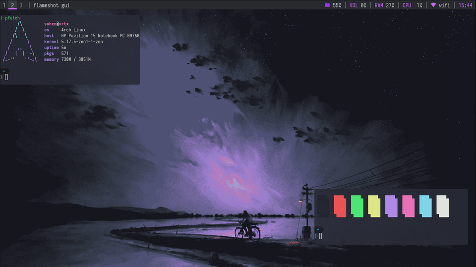The image size is (476, 267).
Task: Click the dark black color block
Action: coord(323,206)
